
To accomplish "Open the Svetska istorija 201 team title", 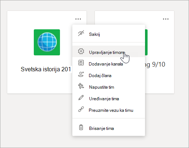I will 46,69.
